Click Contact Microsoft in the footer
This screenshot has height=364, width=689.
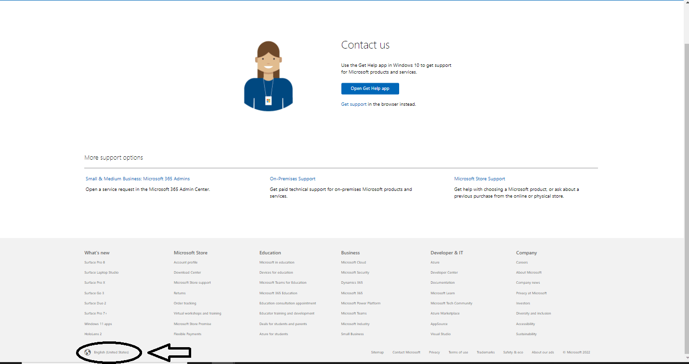point(406,352)
